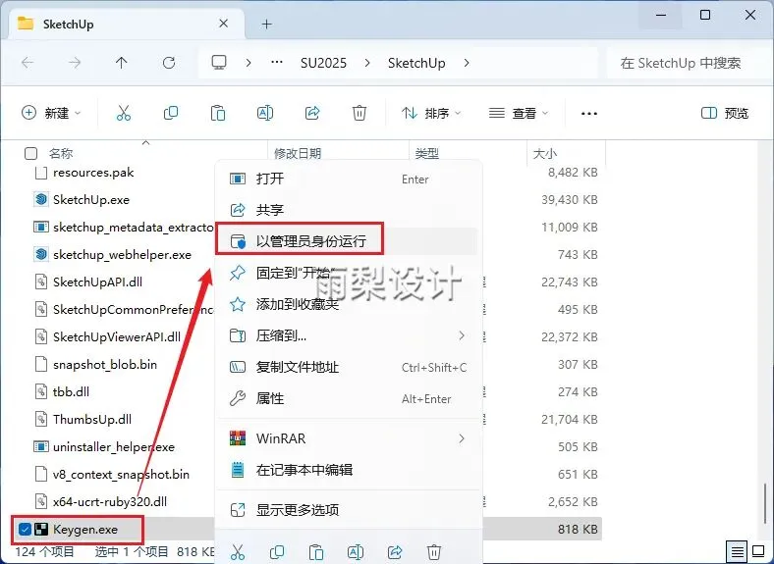The image size is (774, 564).
Task: Click the SketchUp breadcrumb in address bar
Action: coord(416,63)
